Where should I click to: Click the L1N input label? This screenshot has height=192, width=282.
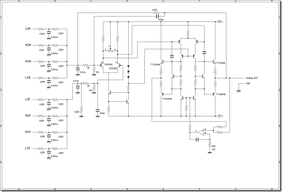28,77
